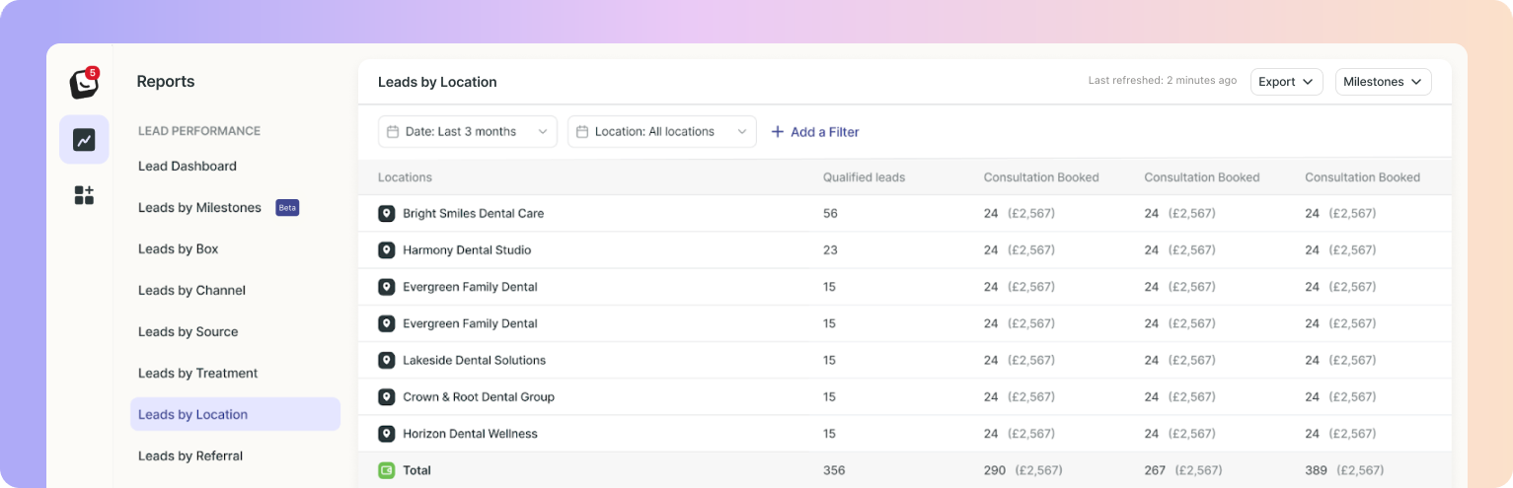Expand the Location: All locations filter
The image size is (1513, 488).
coord(662,132)
